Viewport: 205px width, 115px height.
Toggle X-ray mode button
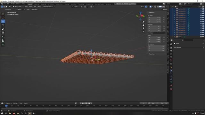click(155, 6)
